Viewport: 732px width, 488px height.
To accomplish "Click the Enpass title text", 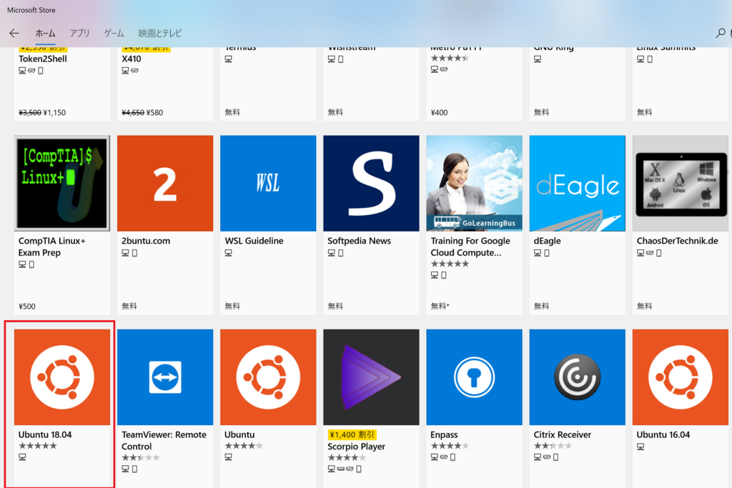I will 444,434.
